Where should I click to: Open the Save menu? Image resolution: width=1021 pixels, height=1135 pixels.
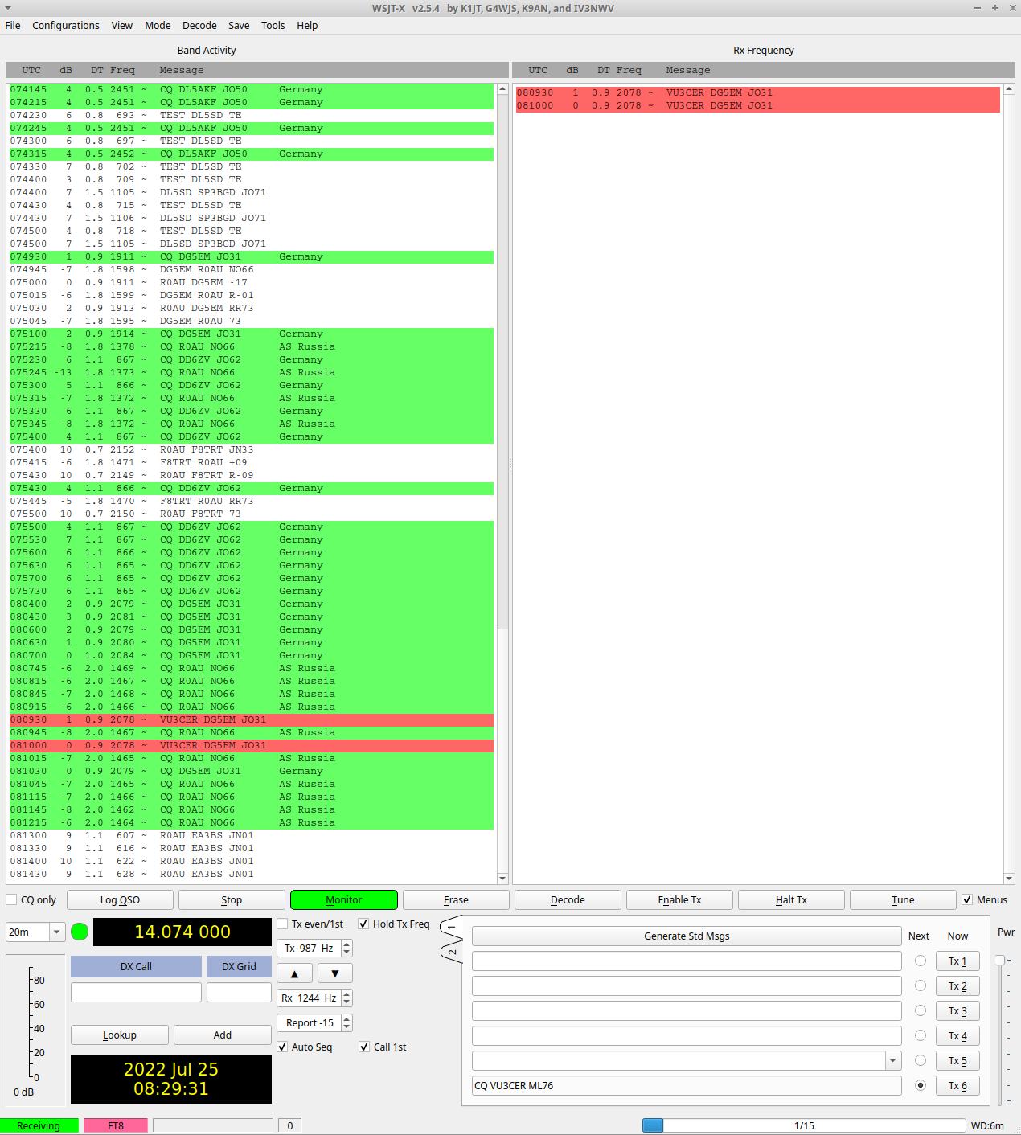[x=239, y=25]
